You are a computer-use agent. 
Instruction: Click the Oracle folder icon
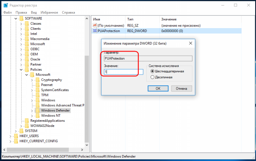click(x=27, y=59)
